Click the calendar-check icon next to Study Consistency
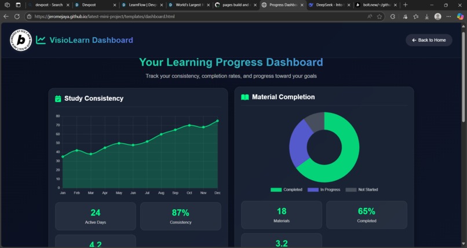This screenshot has width=467, height=248. coord(58,99)
